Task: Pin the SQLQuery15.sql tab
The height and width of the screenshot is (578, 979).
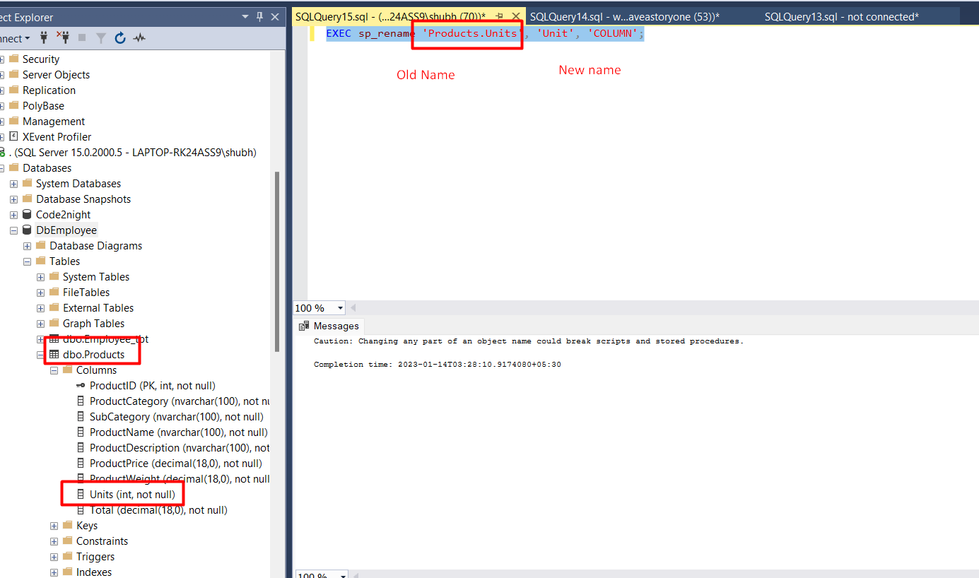Action: 499,16
